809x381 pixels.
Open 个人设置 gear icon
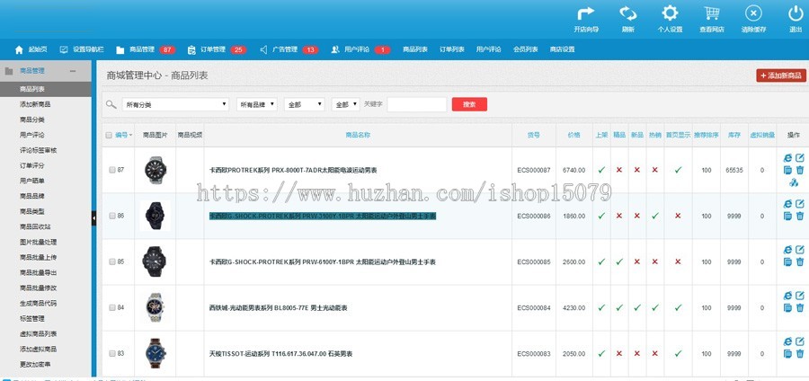(x=670, y=13)
